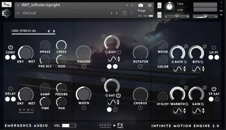Switch to the FX tab

(120, 125)
